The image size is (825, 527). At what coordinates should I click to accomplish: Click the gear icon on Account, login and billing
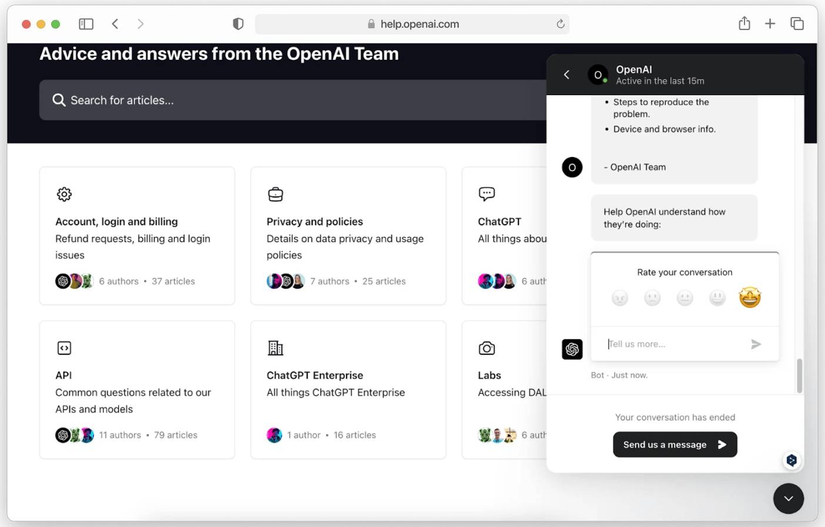(x=63, y=194)
